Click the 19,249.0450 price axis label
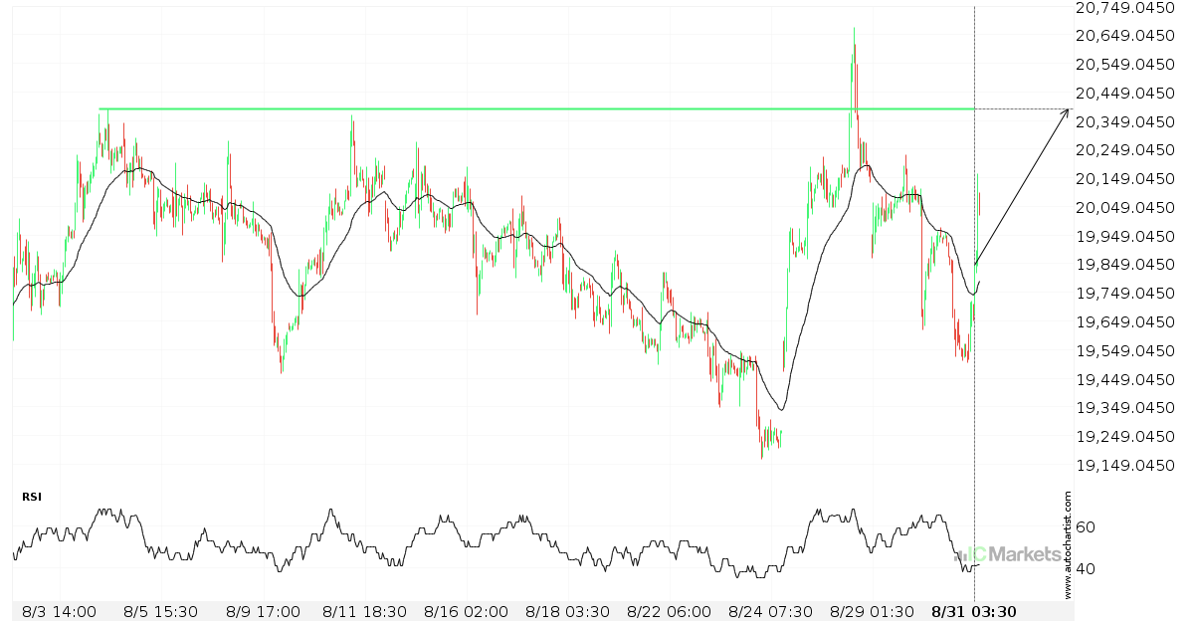 (1127, 437)
